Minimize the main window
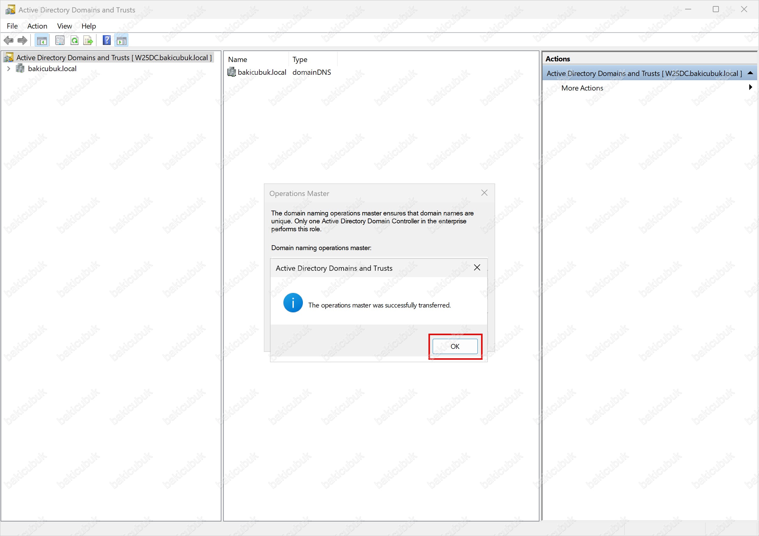759x536 pixels. point(688,9)
